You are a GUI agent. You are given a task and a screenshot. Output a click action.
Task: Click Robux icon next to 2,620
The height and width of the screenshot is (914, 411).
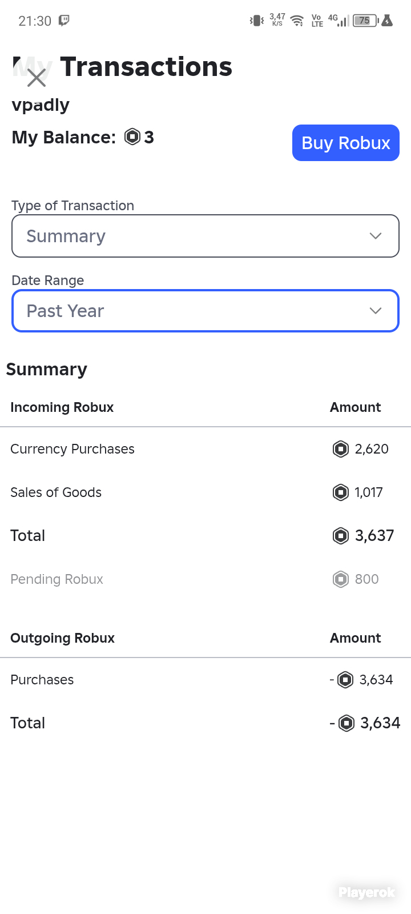pyautogui.click(x=341, y=449)
